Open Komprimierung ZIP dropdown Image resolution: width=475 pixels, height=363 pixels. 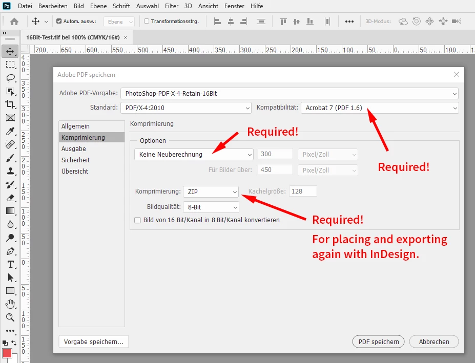point(211,191)
